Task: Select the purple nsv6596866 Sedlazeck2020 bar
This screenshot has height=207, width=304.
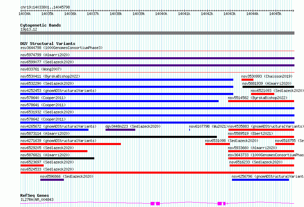Action: point(52,180)
